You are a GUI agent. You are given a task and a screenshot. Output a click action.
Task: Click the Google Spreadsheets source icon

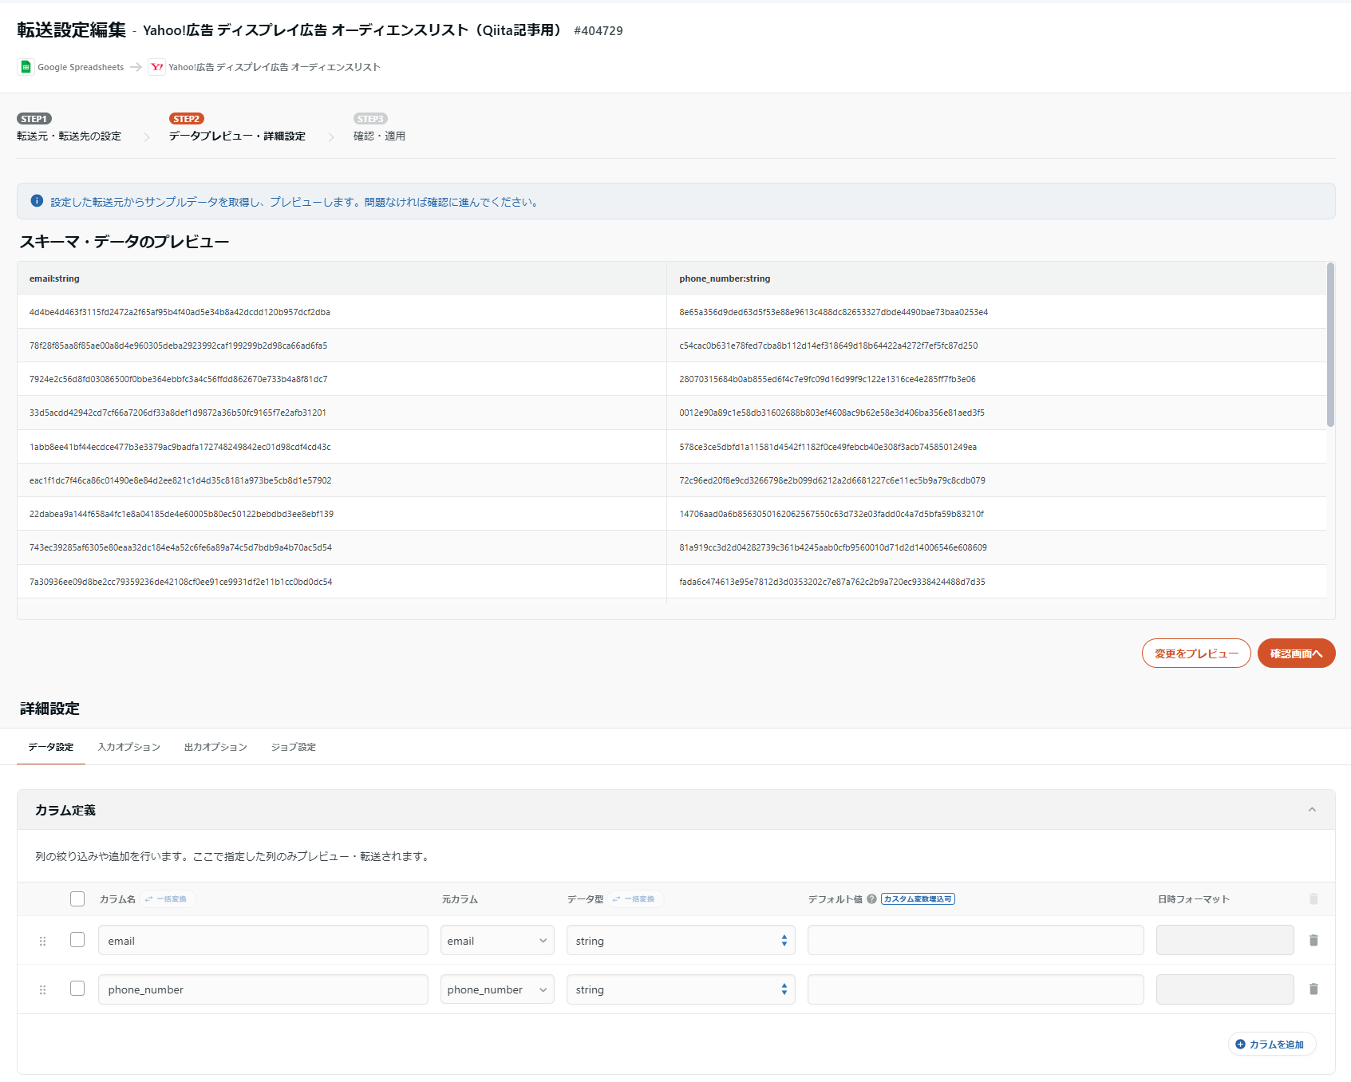[x=26, y=67]
